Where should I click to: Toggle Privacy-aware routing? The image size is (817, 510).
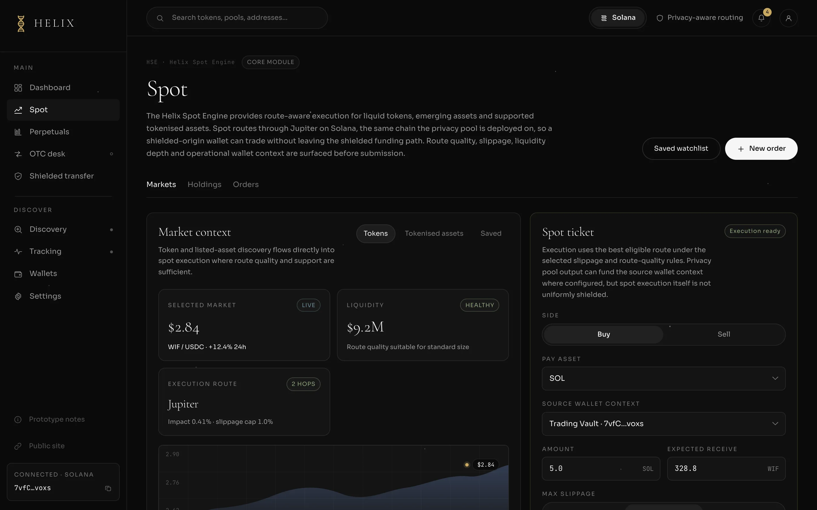coord(700,18)
